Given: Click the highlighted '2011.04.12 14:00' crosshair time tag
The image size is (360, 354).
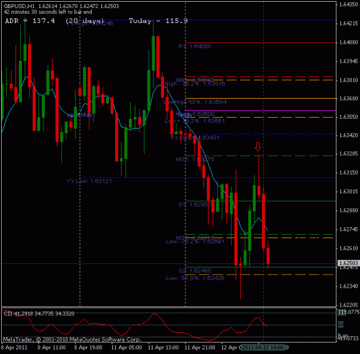Looking at the screenshot, I should point(263,347).
